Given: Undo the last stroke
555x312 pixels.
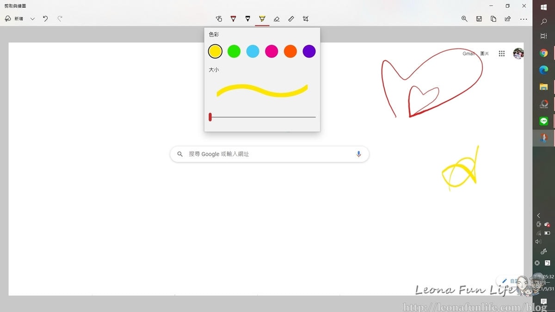Looking at the screenshot, I should [x=45, y=19].
